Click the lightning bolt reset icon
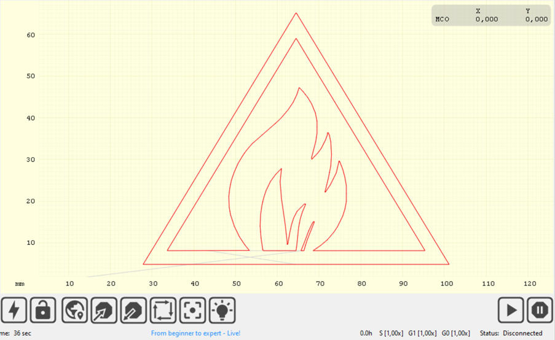 pyautogui.click(x=16, y=311)
